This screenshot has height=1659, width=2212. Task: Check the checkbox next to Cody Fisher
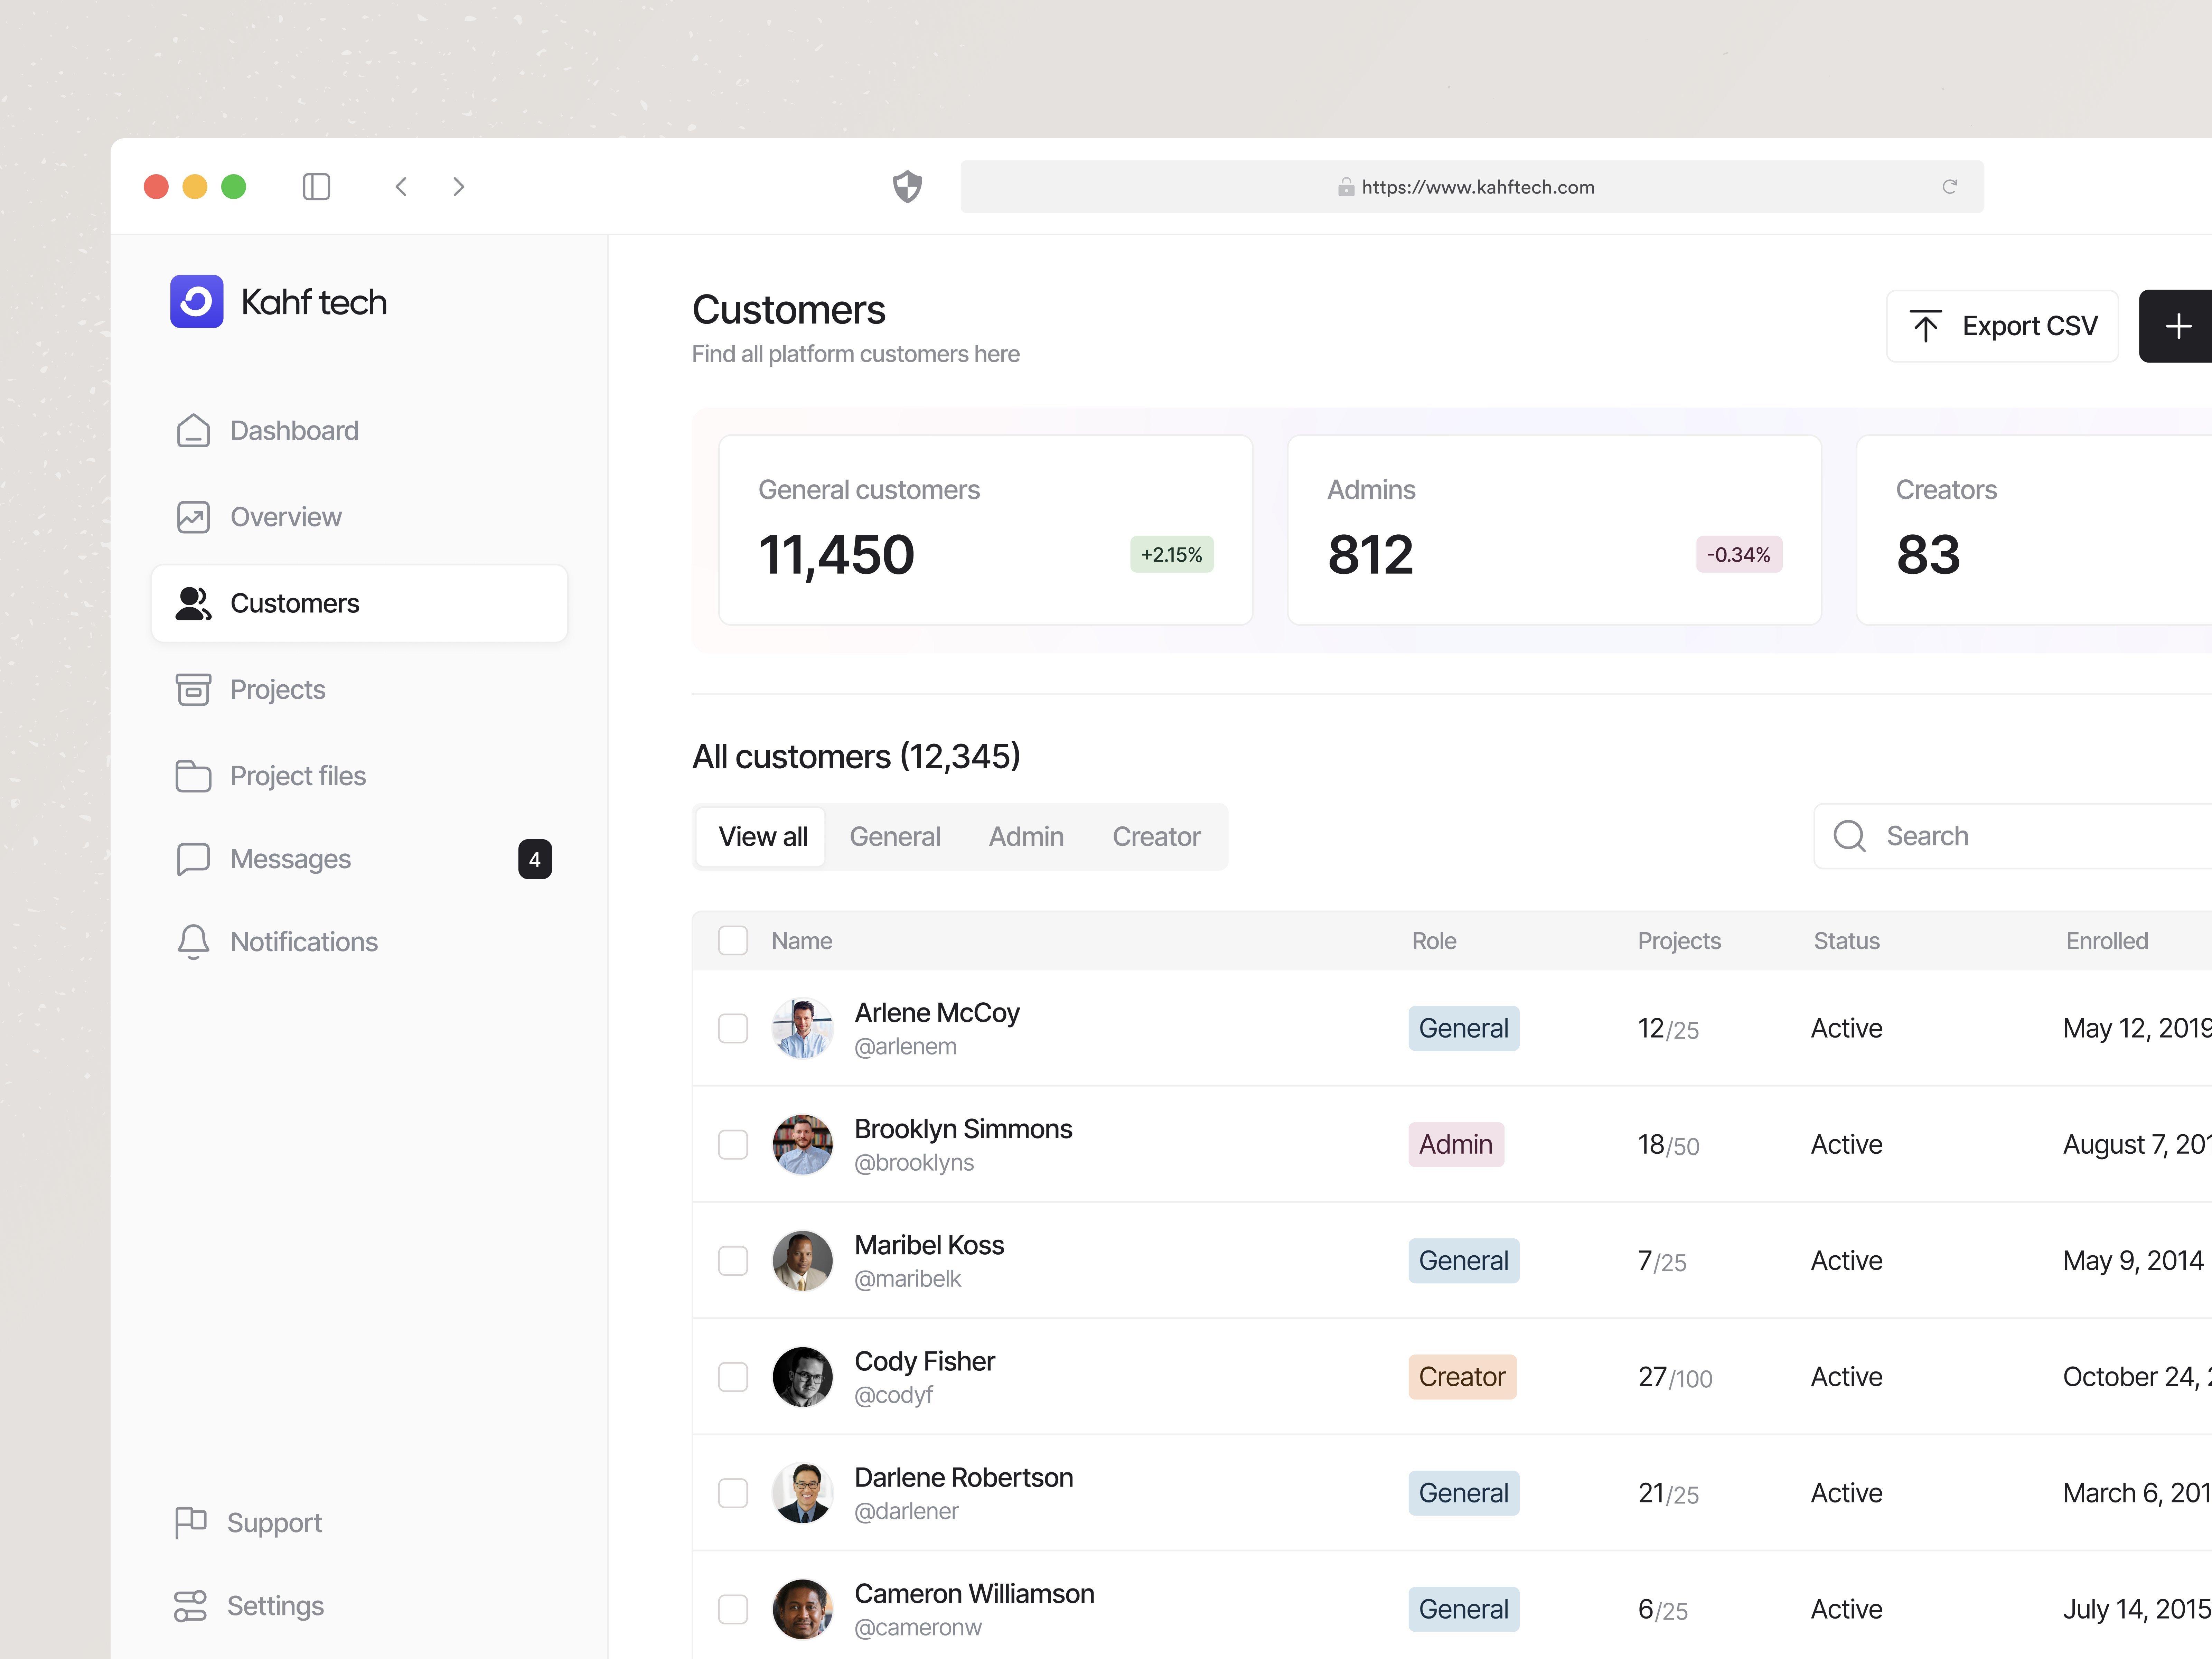pos(733,1377)
